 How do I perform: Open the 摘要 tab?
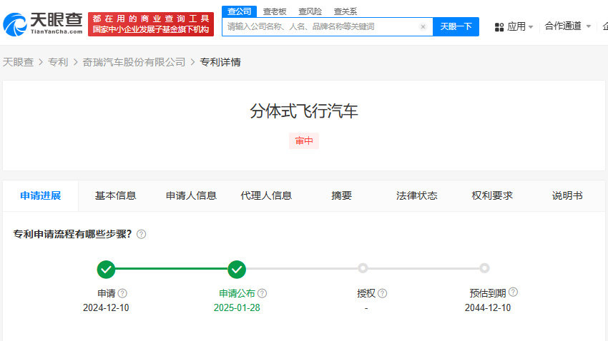point(341,195)
